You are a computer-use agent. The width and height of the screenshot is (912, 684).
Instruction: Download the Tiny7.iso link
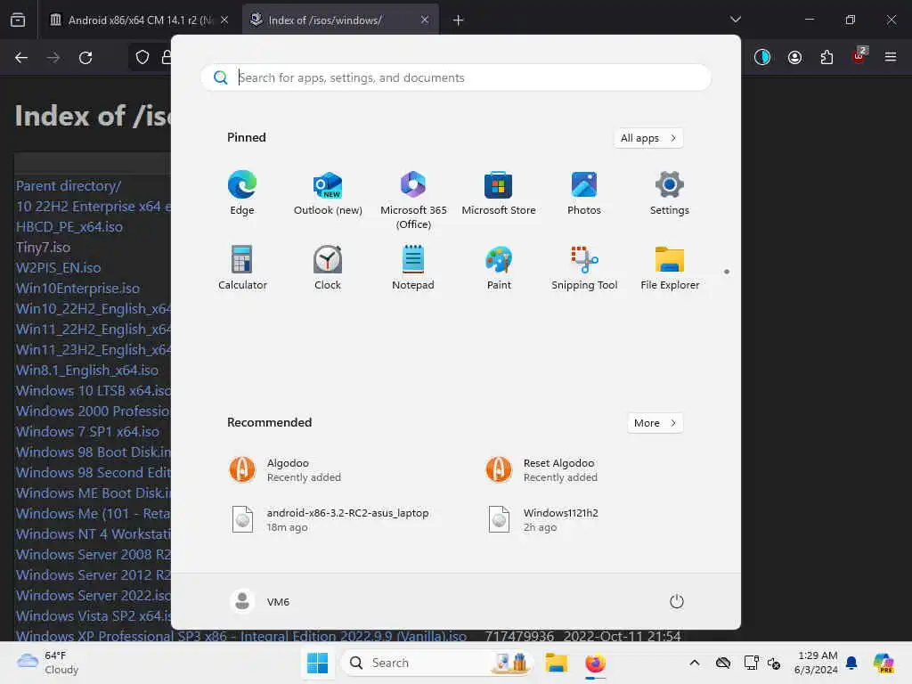point(43,248)
